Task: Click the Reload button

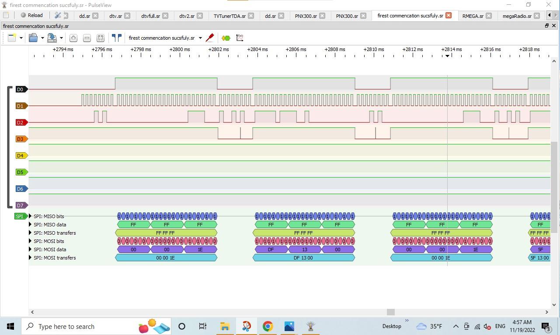Action: click(x=32, y=15)
